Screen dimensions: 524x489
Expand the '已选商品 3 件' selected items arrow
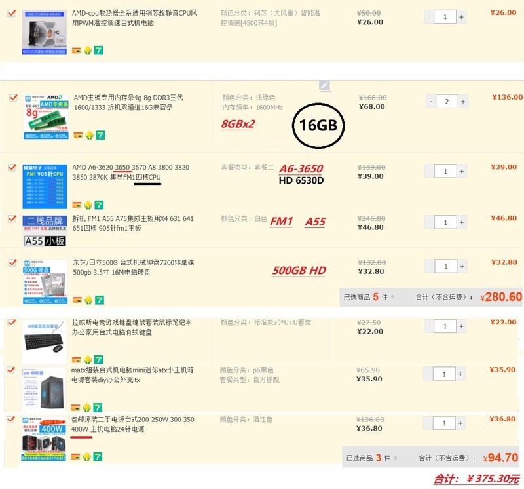click(x=396, y=458)
